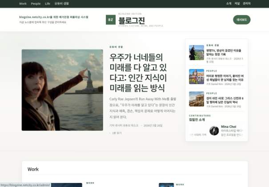
Task: Click the green BZ logo icon
Action: [111, 20]
